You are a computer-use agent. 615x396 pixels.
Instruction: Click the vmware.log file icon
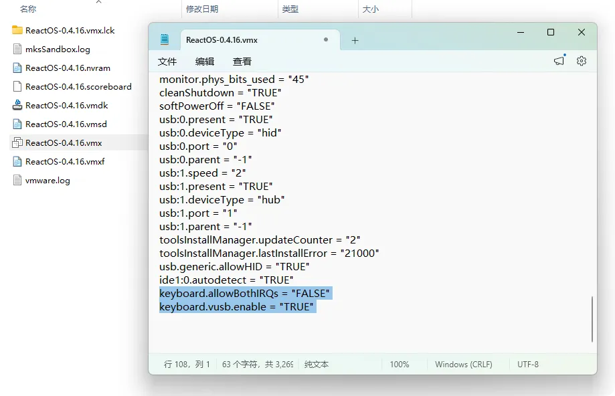click(17, 180)
